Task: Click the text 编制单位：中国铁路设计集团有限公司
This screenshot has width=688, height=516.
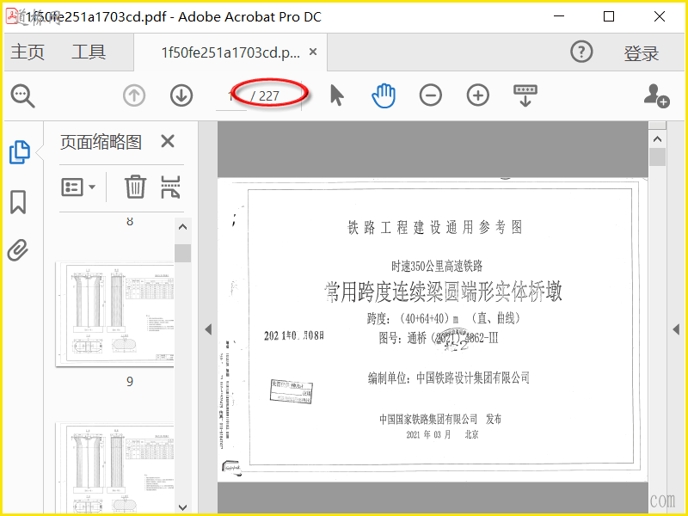Action: pos(448,378)
